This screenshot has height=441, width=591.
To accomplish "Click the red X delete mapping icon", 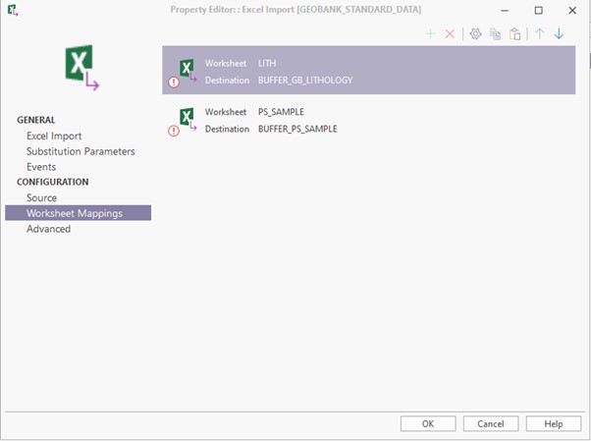I will click(x=450, y=33).
